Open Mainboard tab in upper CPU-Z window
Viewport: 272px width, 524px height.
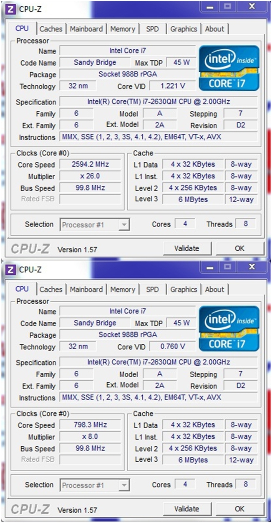[86, 29]
